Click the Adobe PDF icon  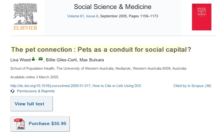coord(20,124)
